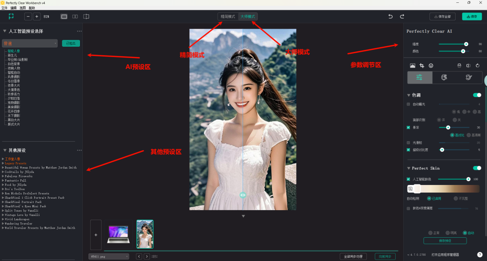This screenshot has width=487, height=261.
Task: Open the 编辑 menu
Action: point(13,8)
